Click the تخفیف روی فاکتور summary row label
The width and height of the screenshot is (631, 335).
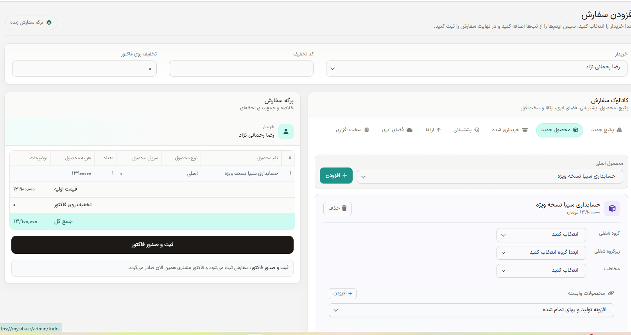point(73,205)
